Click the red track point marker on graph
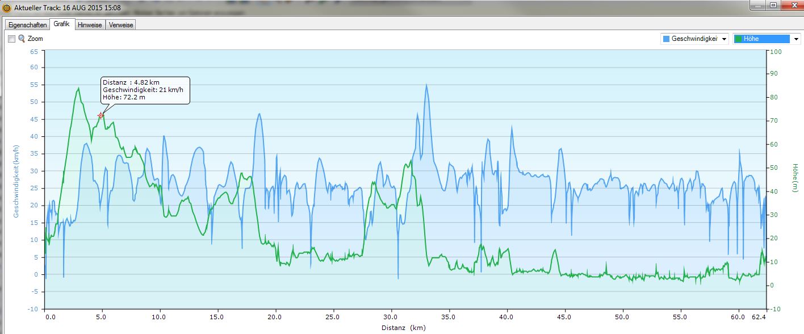 101,115
